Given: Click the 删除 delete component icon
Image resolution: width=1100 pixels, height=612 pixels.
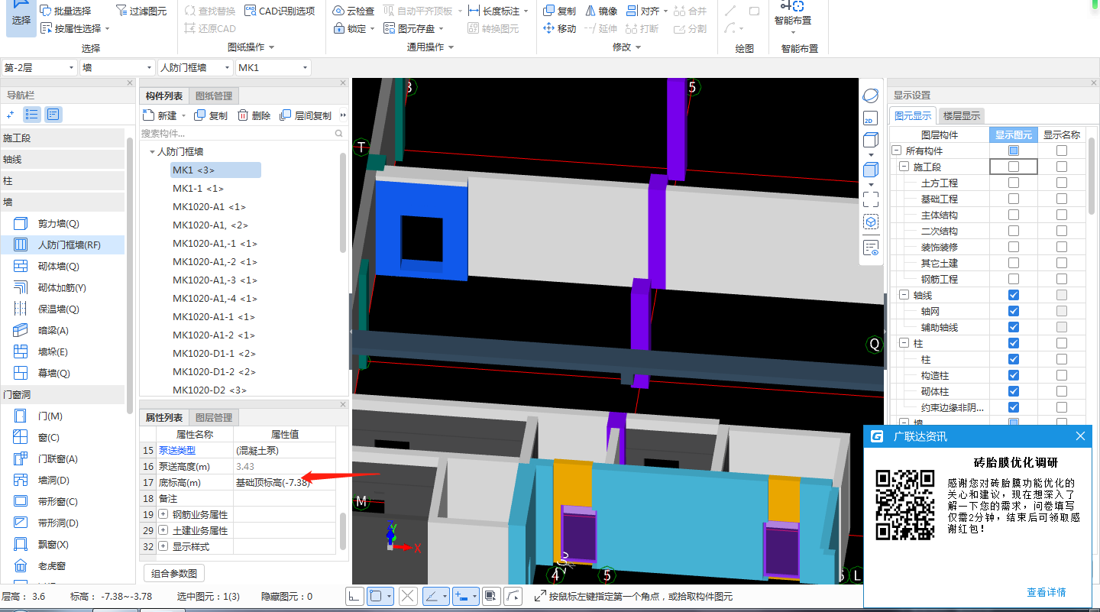Looking at the screenshot, I should pyautogui.click(x=243, y=115).
